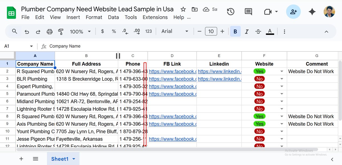Screen dimensions: 342x165
Task: Click the Move to folder icon
Action: tap(194, 9)
